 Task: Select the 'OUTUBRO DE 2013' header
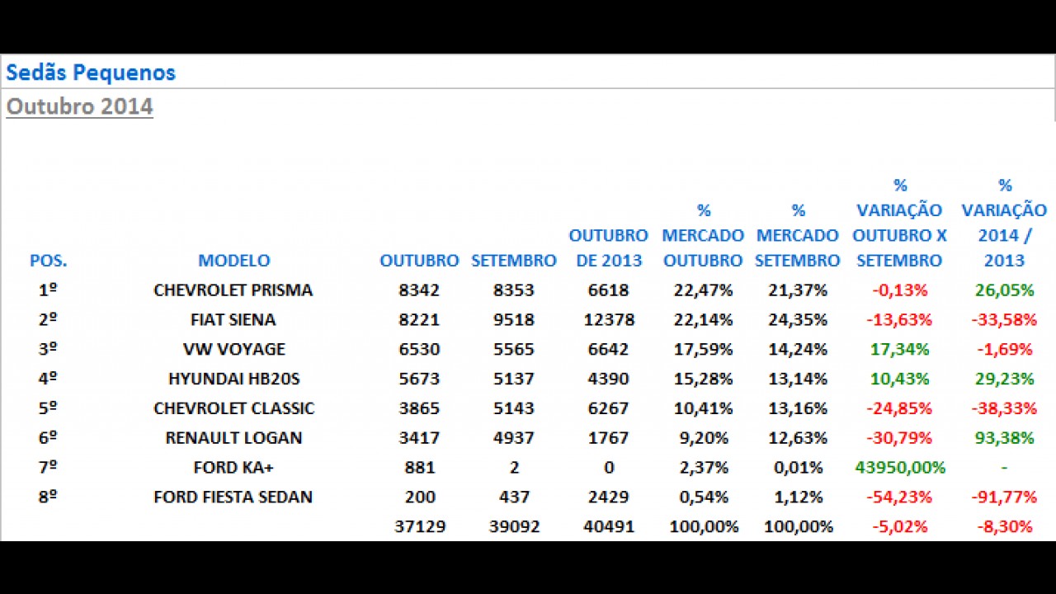(609, 248)
